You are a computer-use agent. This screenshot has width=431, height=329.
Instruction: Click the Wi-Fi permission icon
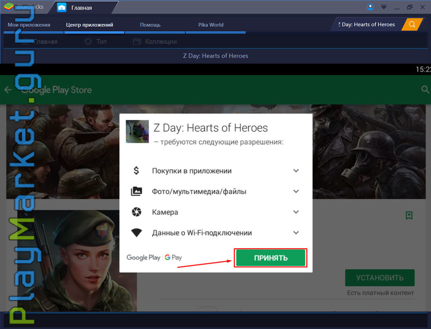click(x=136, y=233)
